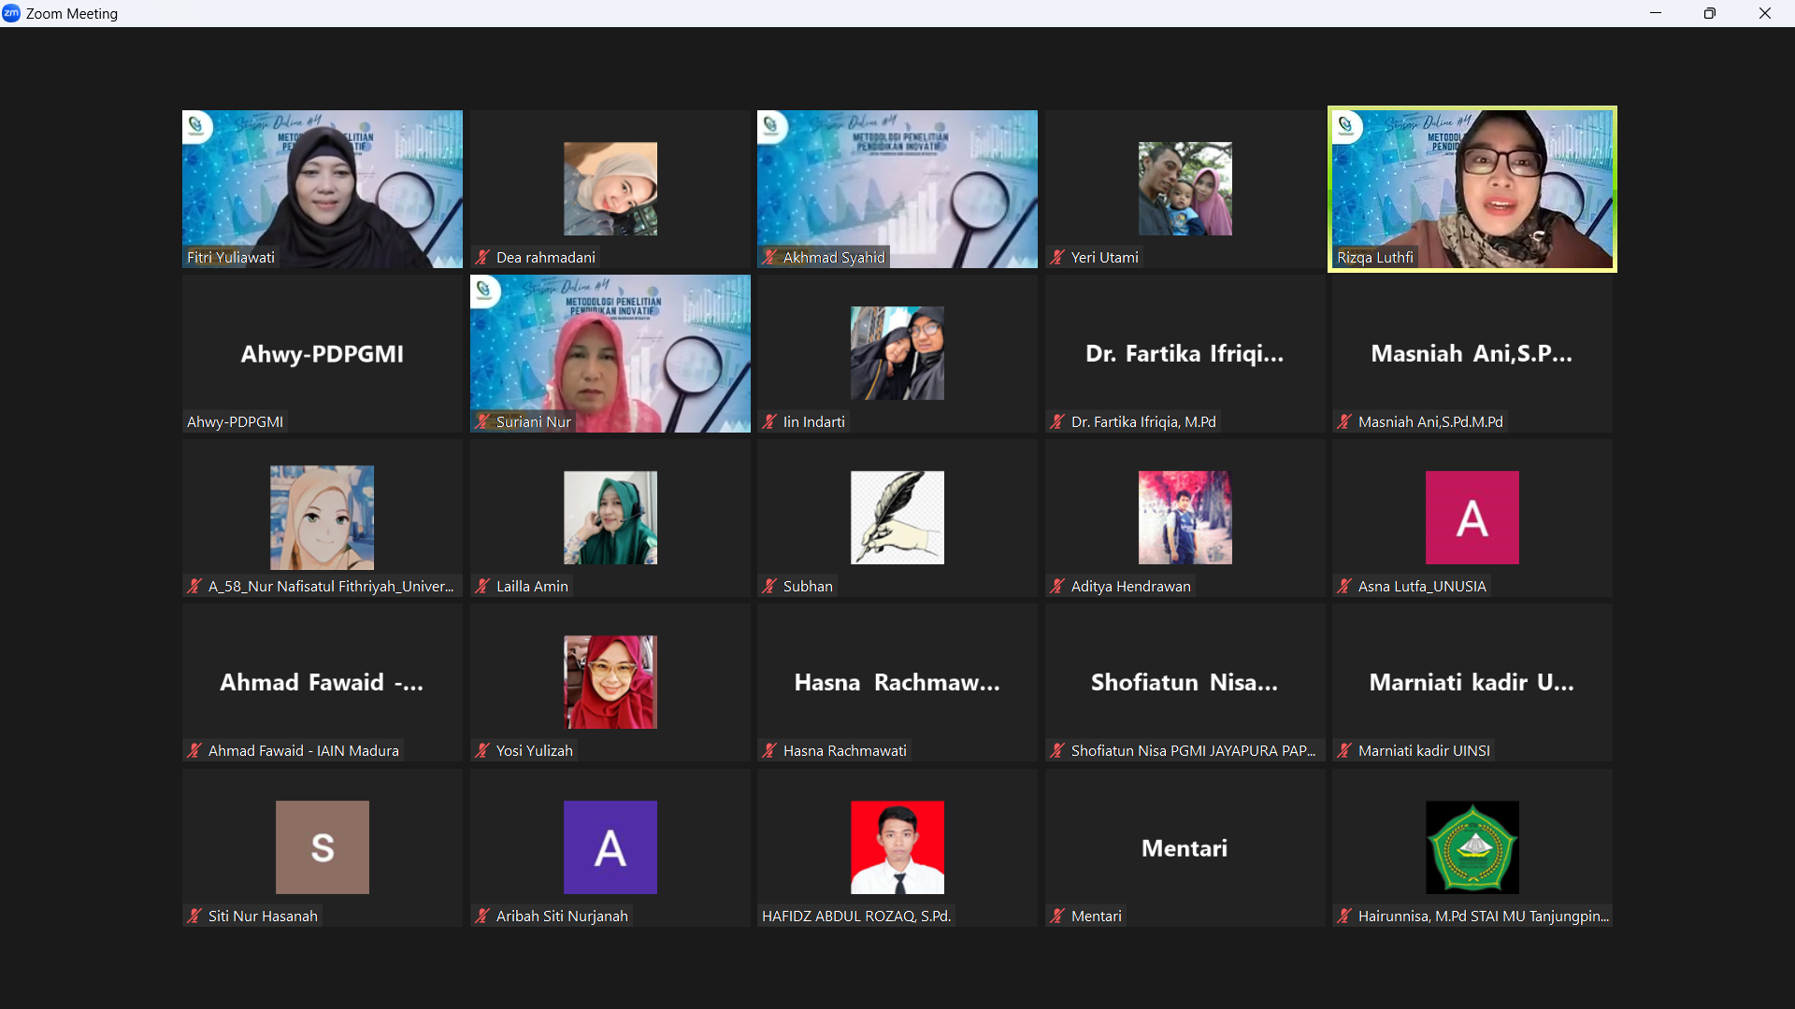Click Asna Lutfa pink letter A avatar
Image resolution: width=1795 pixels, height=1009 pixels.
coord(1472,518)
